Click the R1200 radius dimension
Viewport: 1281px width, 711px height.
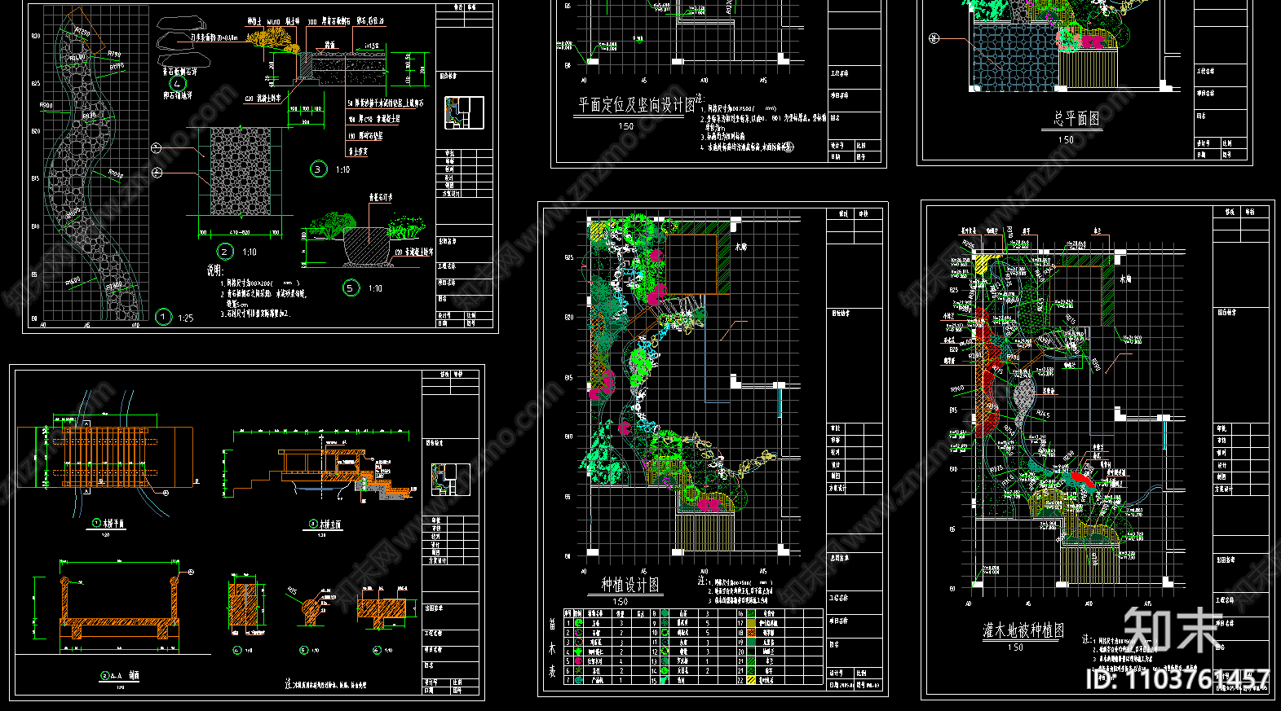point(82,31)
